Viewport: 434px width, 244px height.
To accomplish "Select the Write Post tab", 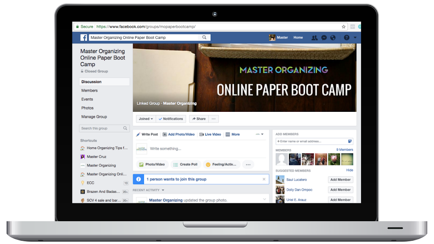I will pyautogui.click(x=147, y=134).
